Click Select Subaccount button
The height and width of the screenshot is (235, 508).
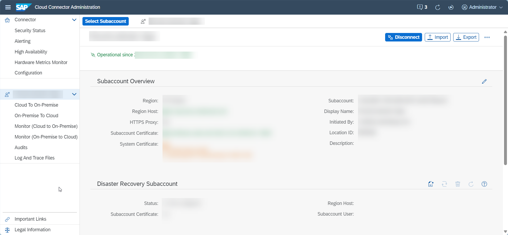click(x=106, y=21)
